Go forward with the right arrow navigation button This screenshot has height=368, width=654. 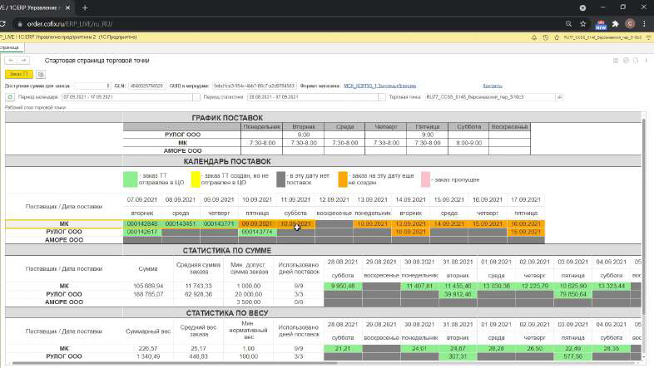(x=24, y=61)
